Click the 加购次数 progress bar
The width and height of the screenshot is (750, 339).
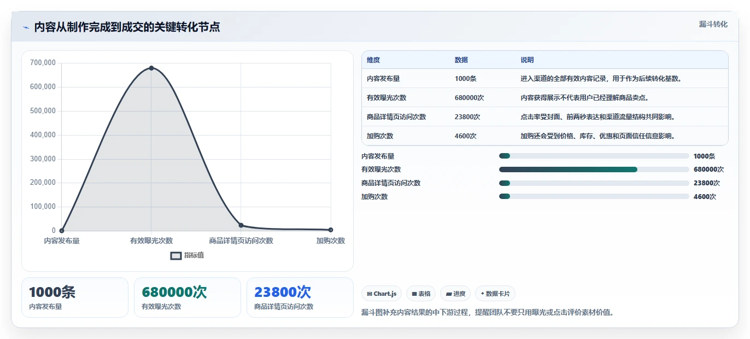pyautogui.click(x=594, y=197)
